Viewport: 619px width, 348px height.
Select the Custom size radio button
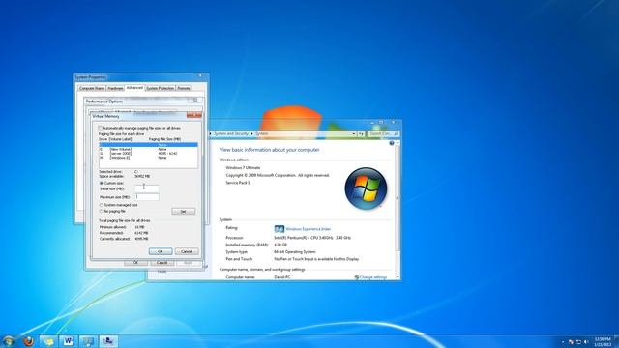click(x=101, y=183)
